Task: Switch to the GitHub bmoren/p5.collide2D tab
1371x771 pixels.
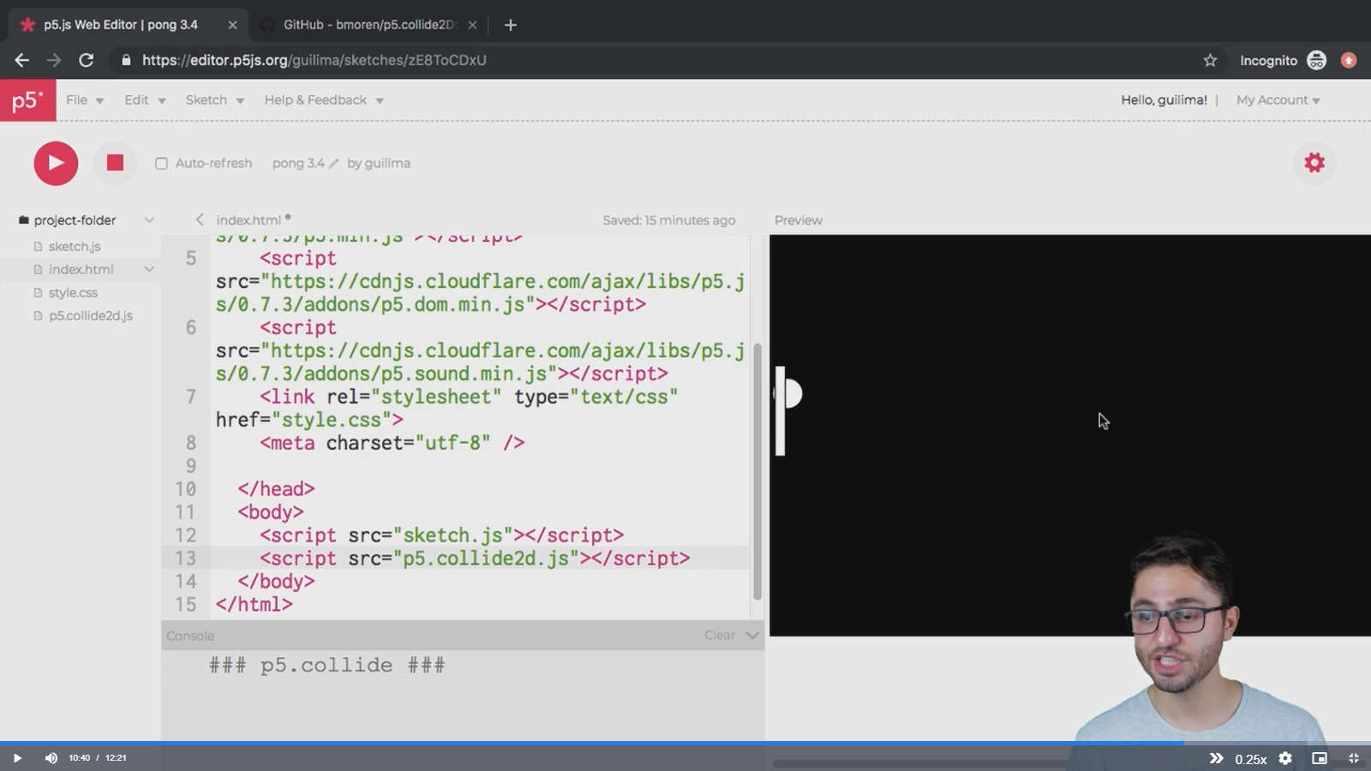Action: [368, 25]
